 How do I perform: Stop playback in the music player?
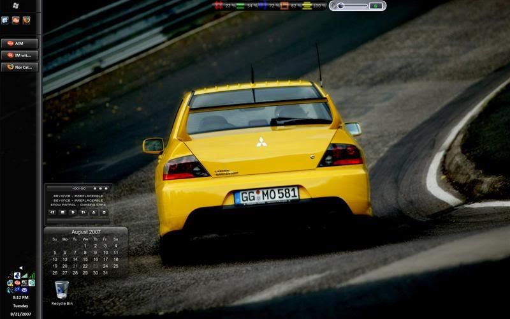pos(62,212)
